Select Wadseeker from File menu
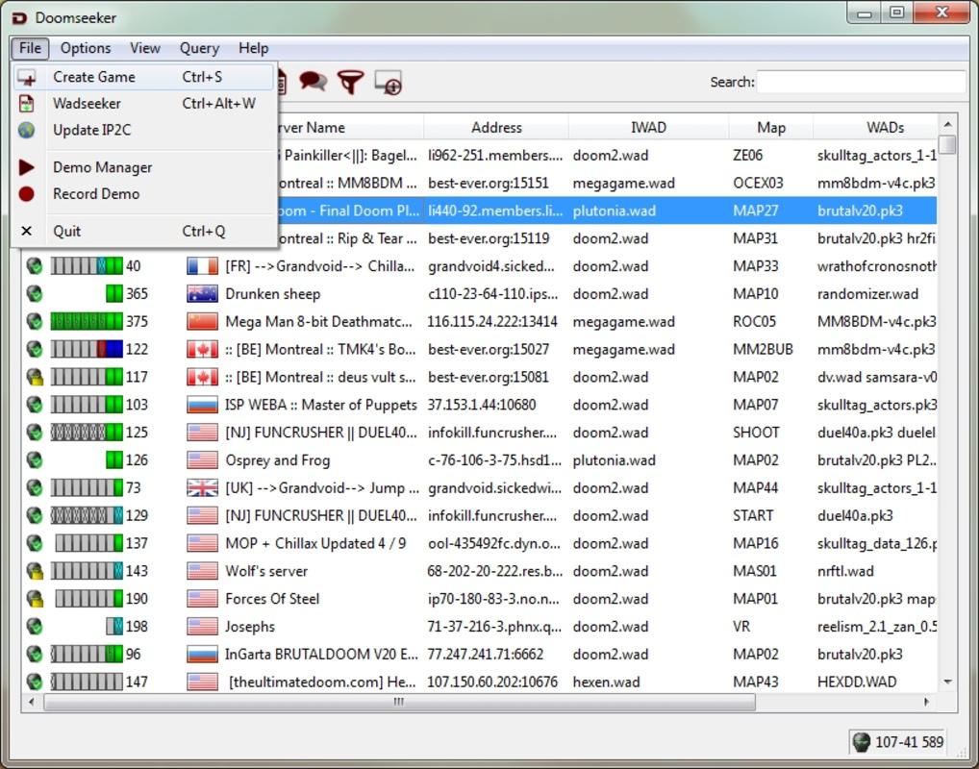979x769 pixels. click(x=143, y=103)
